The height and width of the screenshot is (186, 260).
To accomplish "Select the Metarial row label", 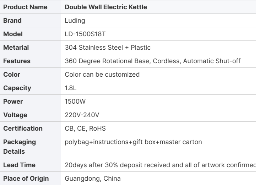I will pos(16,48).
